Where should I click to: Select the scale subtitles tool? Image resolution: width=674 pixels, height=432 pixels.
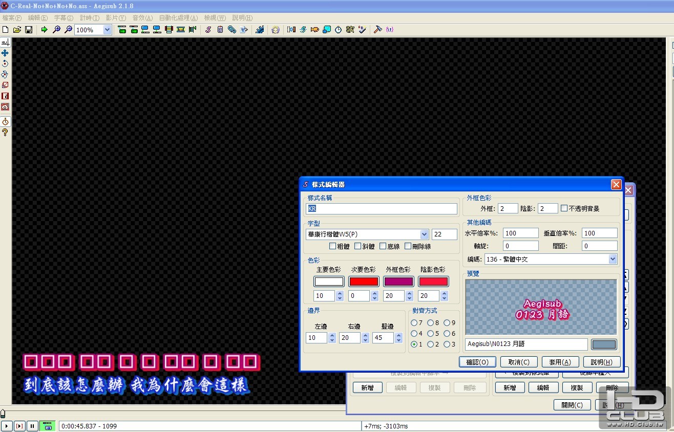(x=5, y=85)
